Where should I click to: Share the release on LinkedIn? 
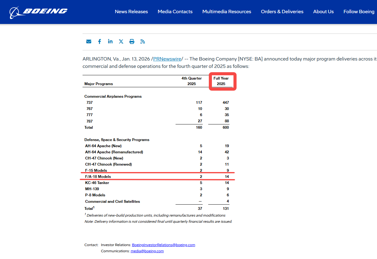(110, 41)
